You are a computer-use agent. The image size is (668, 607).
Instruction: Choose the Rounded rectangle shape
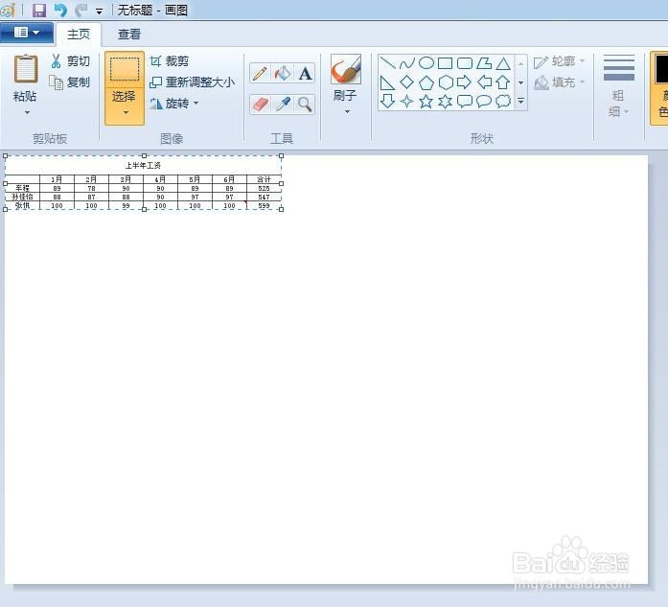pos(465,63)
